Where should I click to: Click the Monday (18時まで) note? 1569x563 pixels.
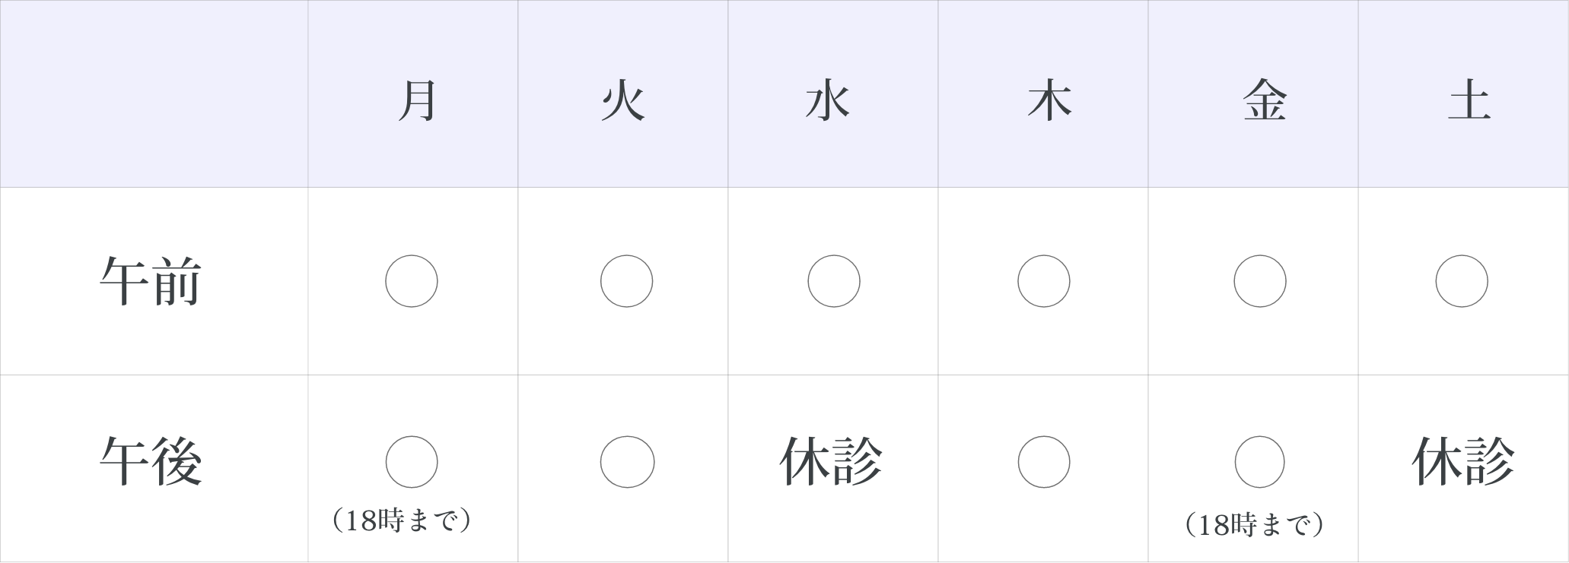point(402,521)
